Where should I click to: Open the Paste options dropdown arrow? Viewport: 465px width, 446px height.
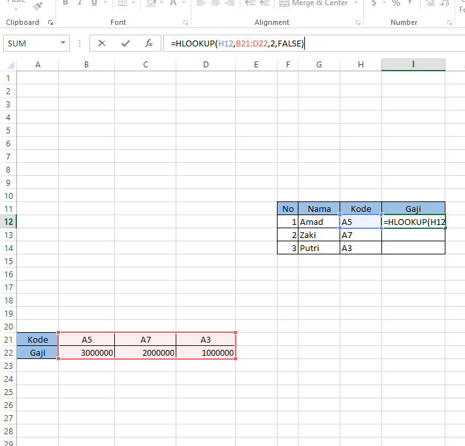pyautogui.click(x=16, y=9)
